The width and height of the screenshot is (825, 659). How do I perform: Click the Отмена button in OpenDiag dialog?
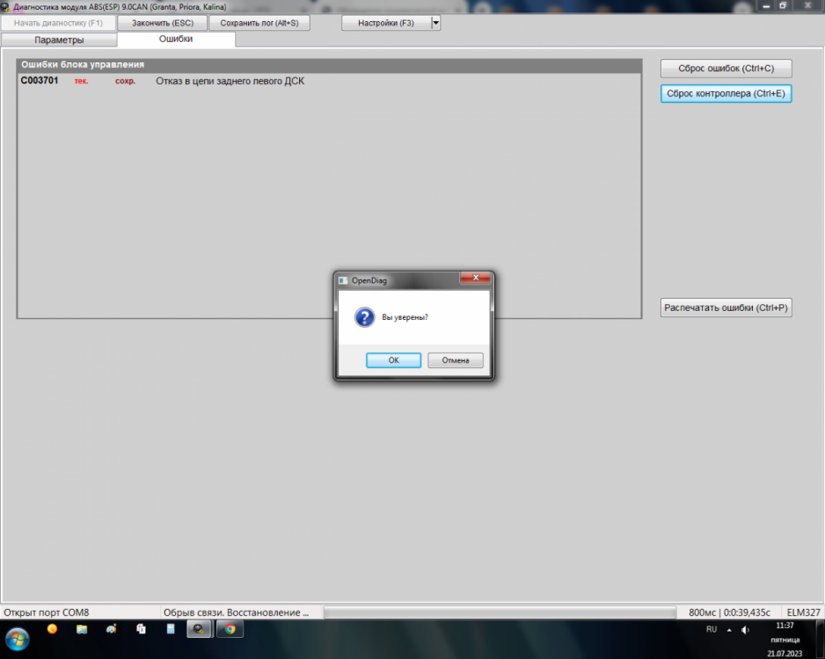(455, 360)
